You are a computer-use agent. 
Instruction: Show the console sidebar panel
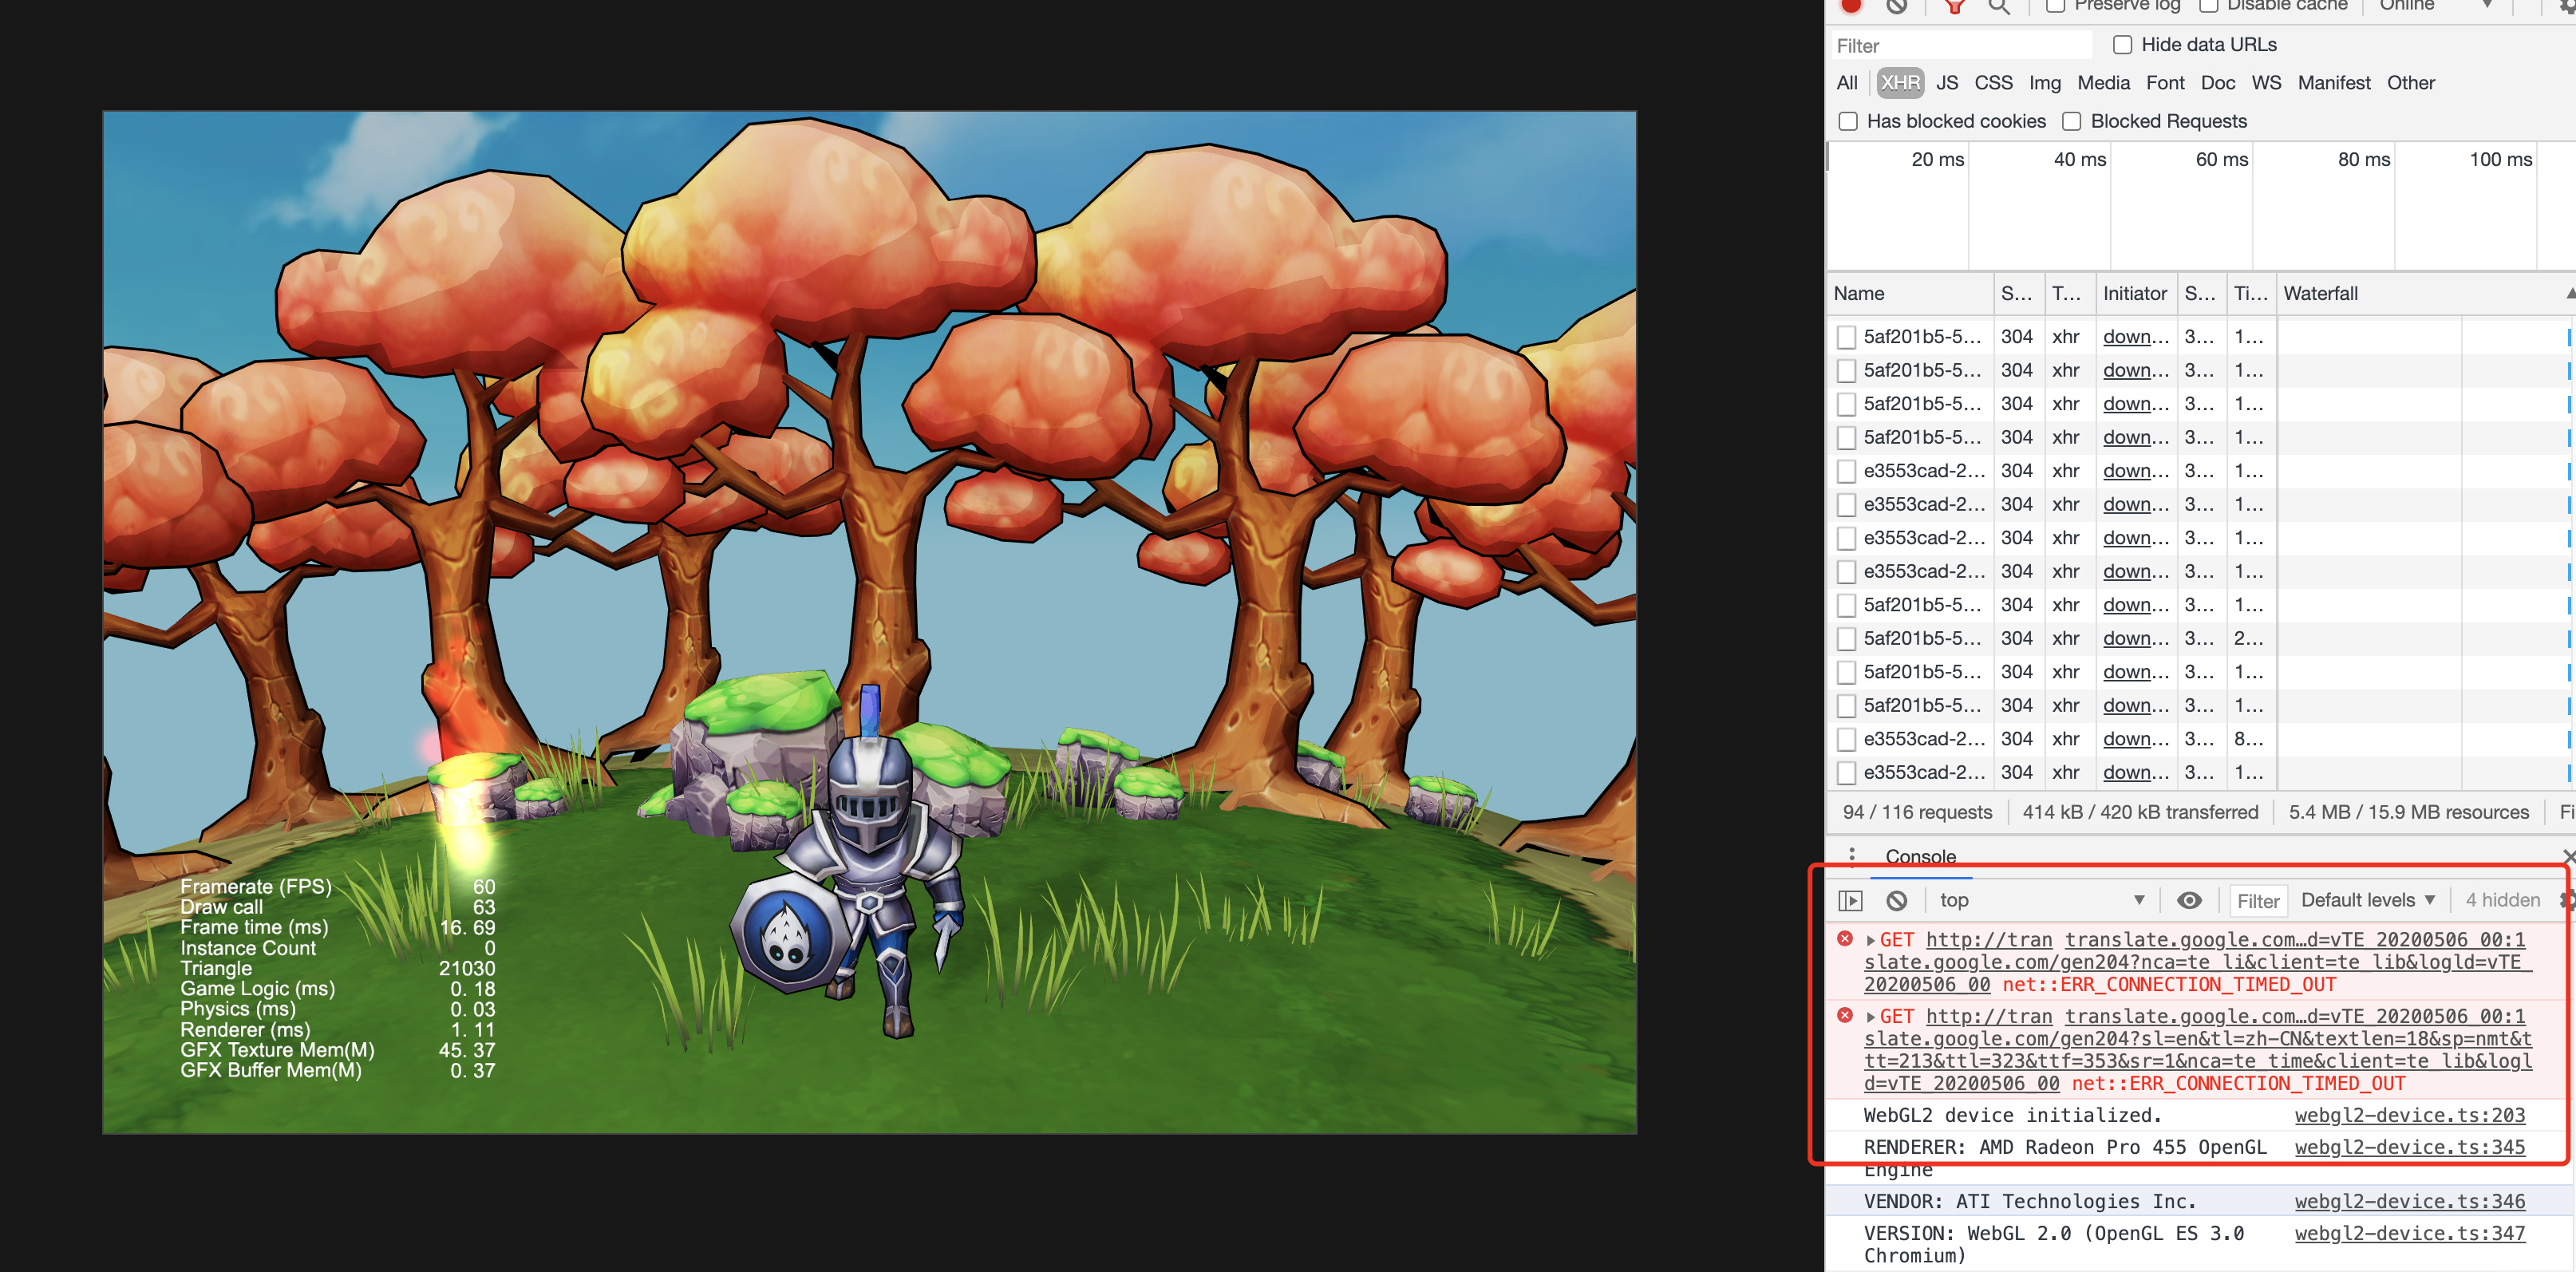[x=1850, y=900]
